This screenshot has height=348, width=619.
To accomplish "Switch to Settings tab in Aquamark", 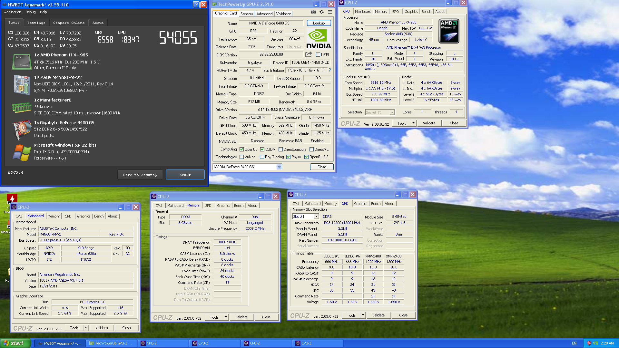I will 36,23.
